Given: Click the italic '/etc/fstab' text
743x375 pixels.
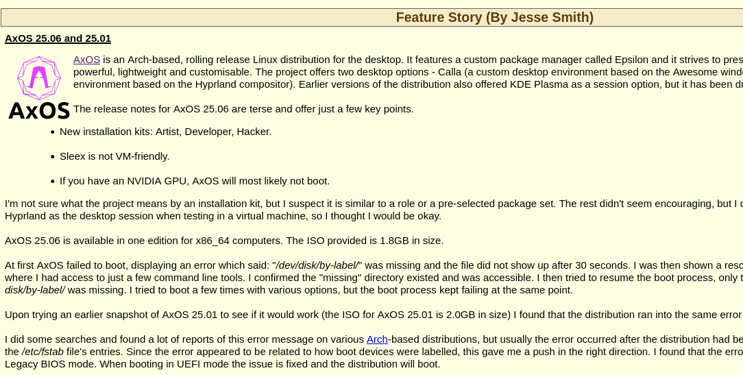Looking at the screenshot, I should tap(43, 352).
